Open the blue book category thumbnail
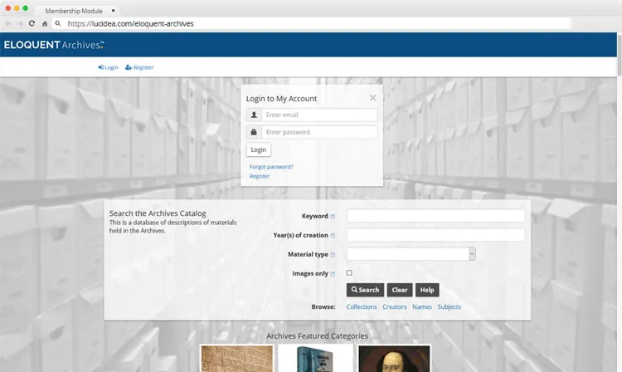 (x=315, y=359)
